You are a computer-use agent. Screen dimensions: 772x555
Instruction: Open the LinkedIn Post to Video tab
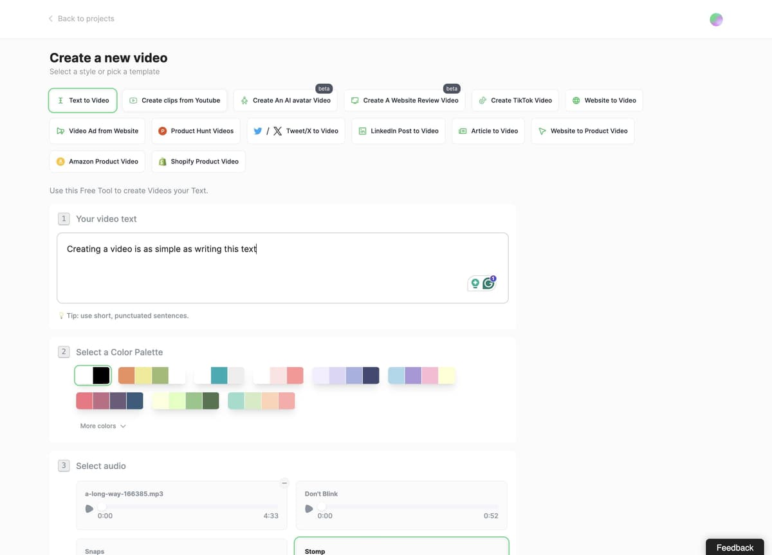point(398,131)
